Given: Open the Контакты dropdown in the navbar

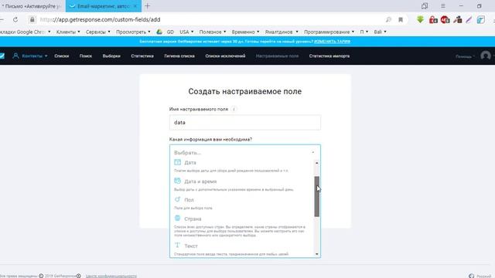Looking at the screenshot, I should pyautogui.click(x=30, y=56).
